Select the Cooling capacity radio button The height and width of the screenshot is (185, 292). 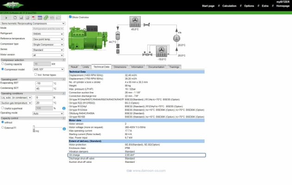pyautogui.click(x=3, y=64)
